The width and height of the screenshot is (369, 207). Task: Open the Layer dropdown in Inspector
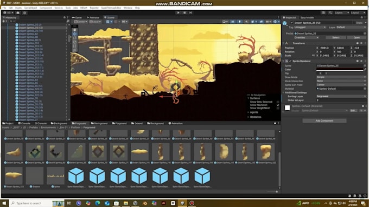[x=351, y=27]
